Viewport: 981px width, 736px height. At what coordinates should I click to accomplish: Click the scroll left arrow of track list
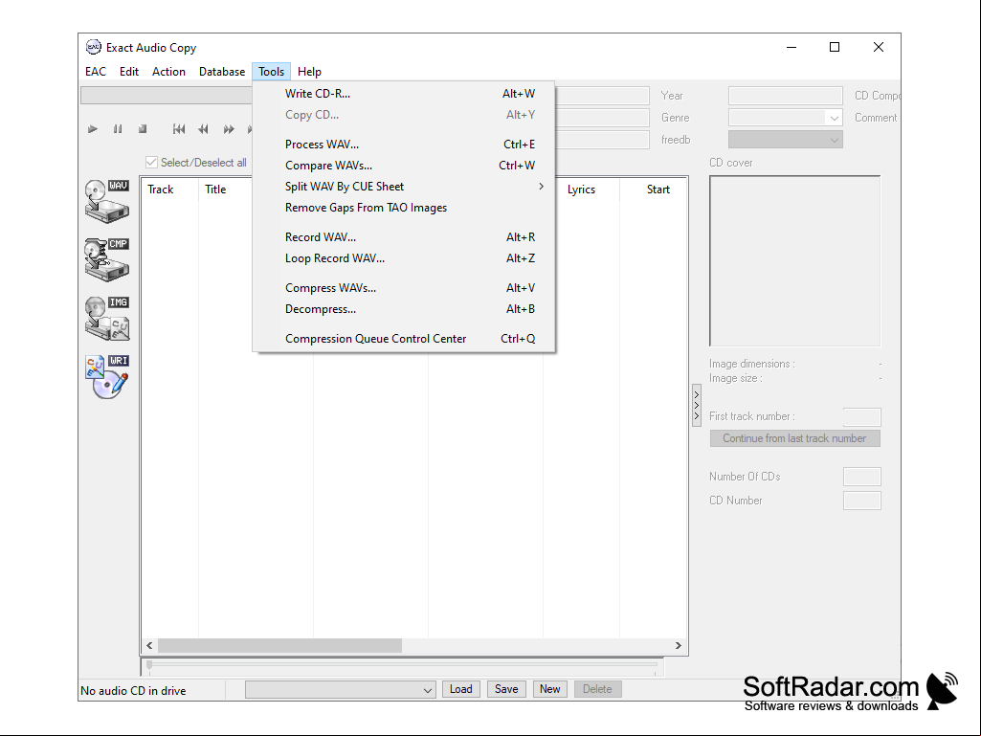pyautogui.click(x=149, y=646)
